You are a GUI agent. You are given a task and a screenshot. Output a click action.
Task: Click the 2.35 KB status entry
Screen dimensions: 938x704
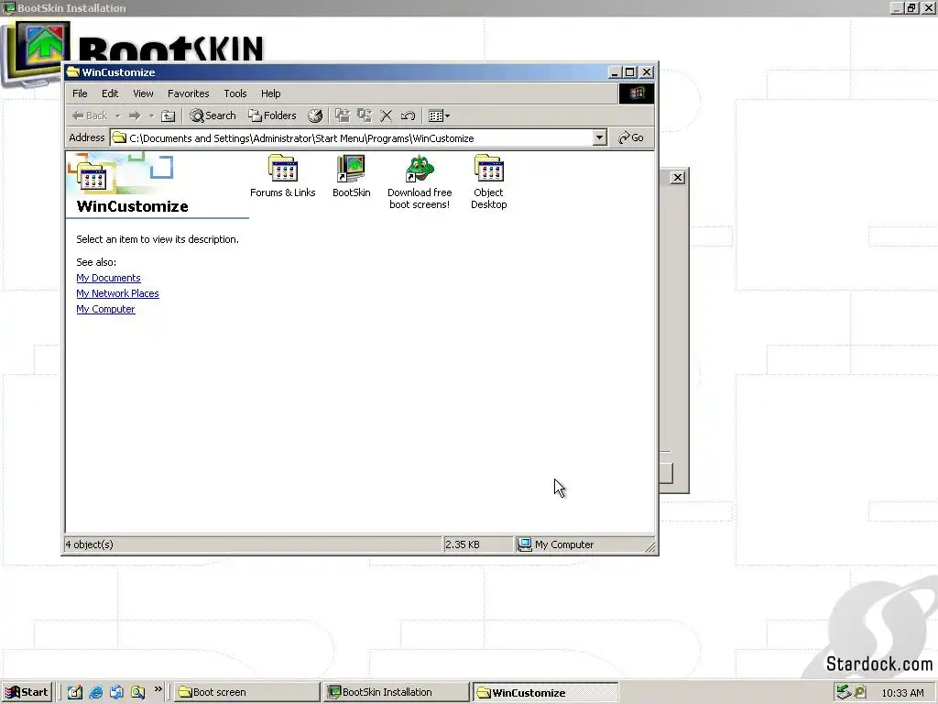point(463,544)
